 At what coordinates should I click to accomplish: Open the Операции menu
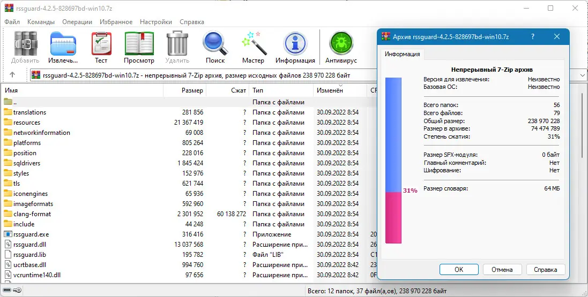coord(77,22)
